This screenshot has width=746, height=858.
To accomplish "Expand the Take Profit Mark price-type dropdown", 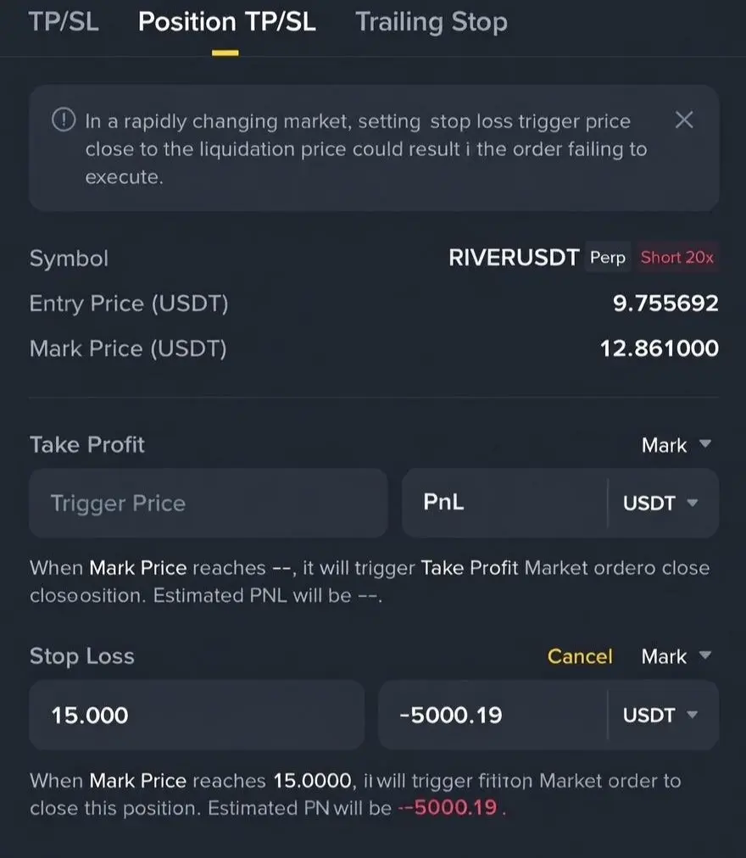I will pyautogui.click(x=676, y=445).
